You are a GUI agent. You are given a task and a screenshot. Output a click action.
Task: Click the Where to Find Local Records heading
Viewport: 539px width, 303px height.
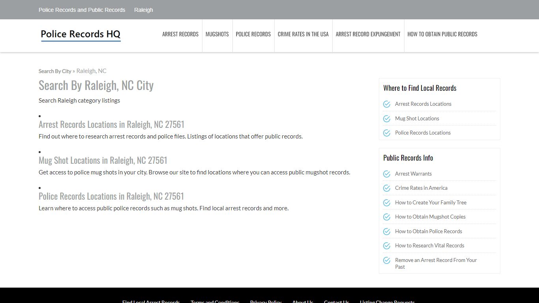(420, 88)
